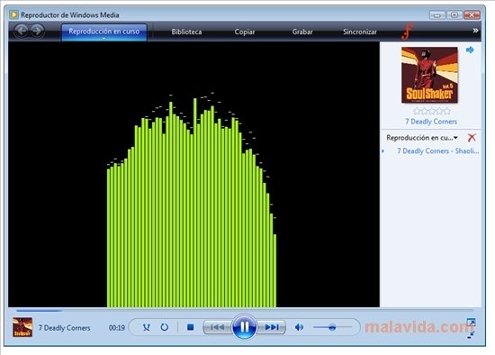495x355 pixels.
Task: Click the green bars visualization area
Action: (x=192, y=203)
